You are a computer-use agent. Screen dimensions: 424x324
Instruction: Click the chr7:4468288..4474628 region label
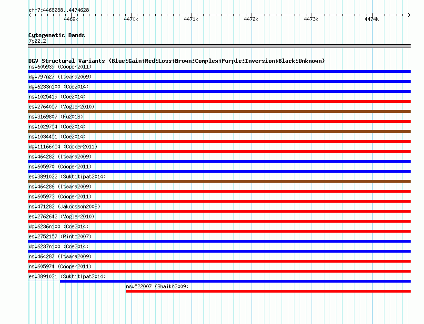coord(59,10)
